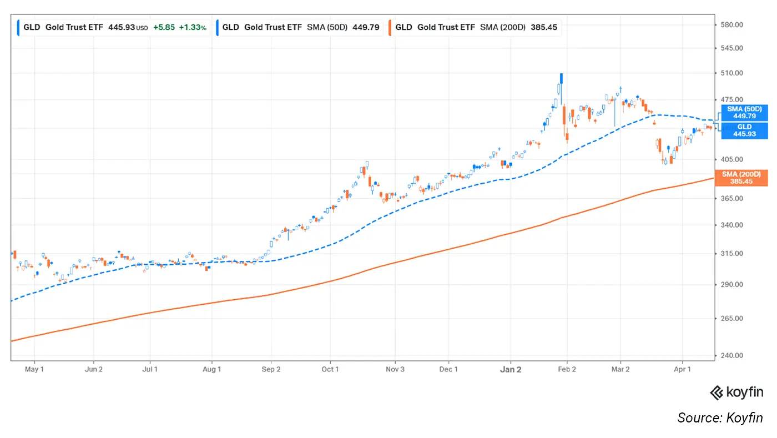The height and width of the screenshot is (438, 777).
Task: Click the orange SMA (200D) legend color bar
Action: tap(392, 27)
